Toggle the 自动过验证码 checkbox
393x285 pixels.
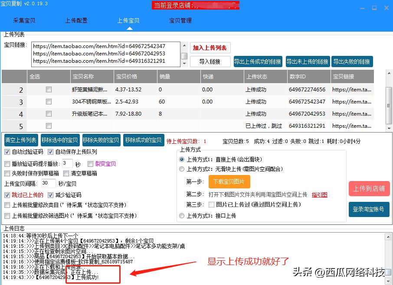[7, 152]
